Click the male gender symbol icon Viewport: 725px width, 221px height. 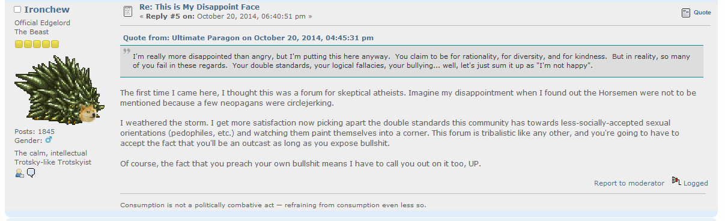49,140
